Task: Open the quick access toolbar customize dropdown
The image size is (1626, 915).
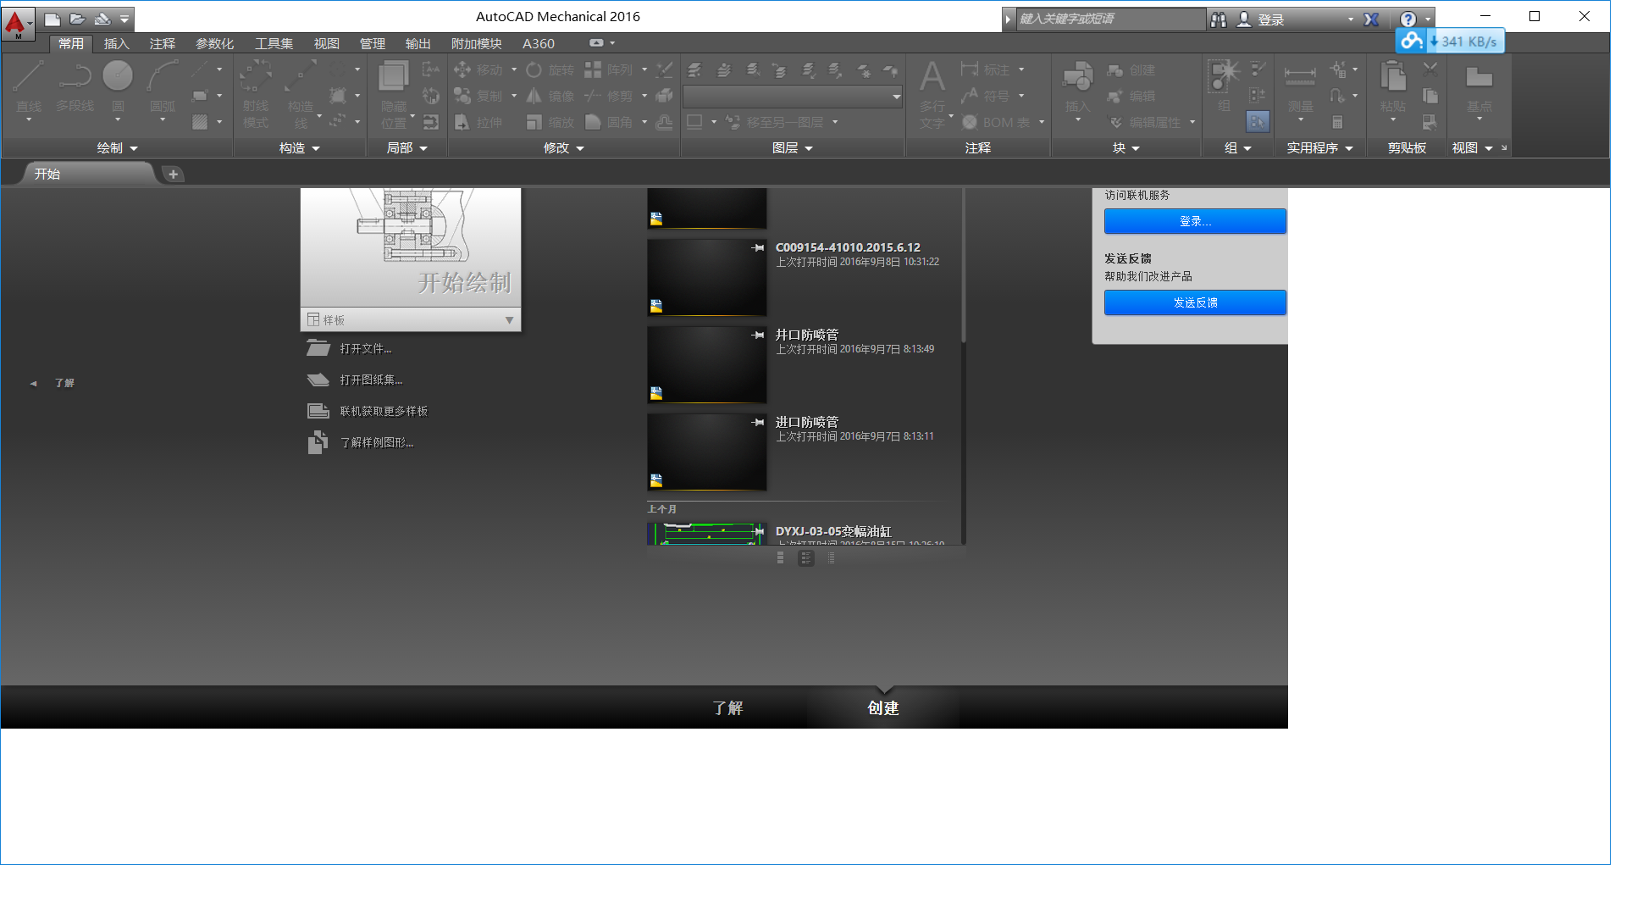Action: [124, 19]
